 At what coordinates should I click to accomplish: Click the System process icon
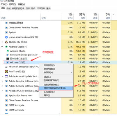click(6, 32)
